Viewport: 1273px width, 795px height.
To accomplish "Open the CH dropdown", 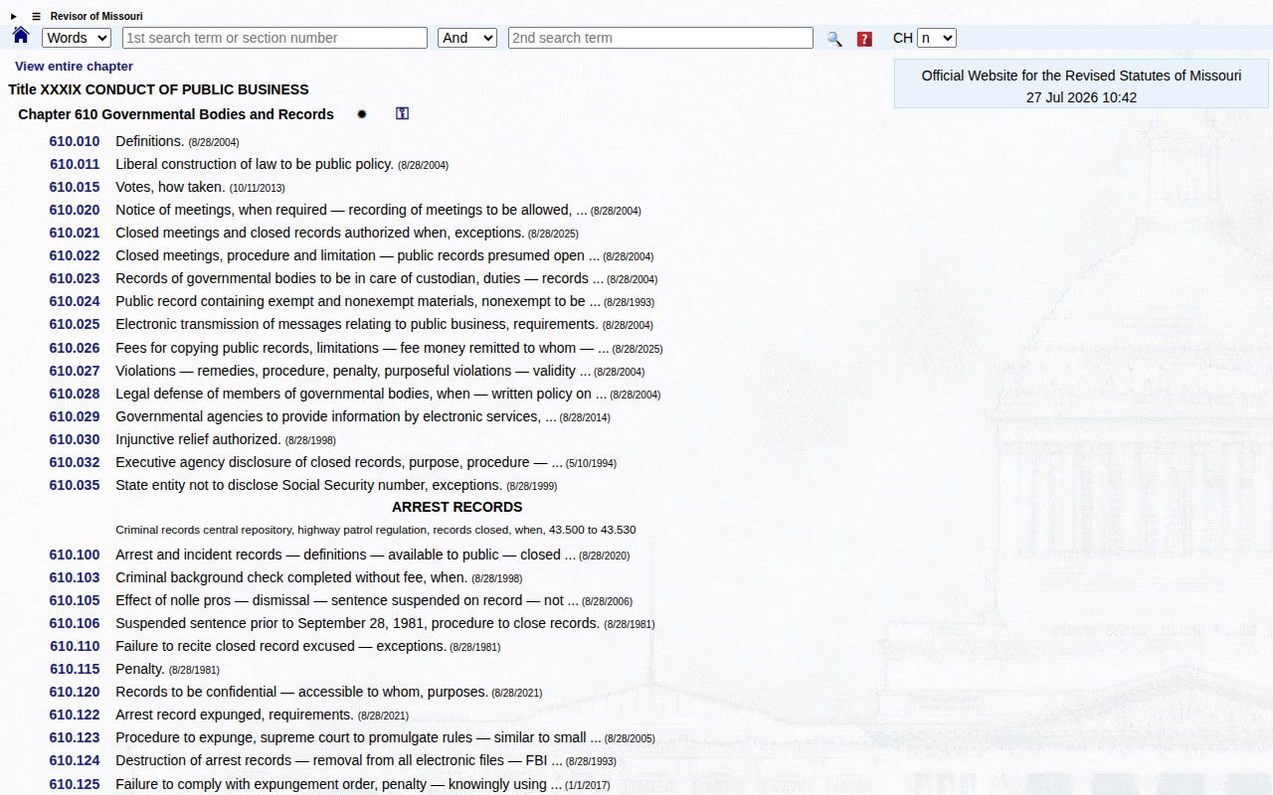I will [937, 38].
